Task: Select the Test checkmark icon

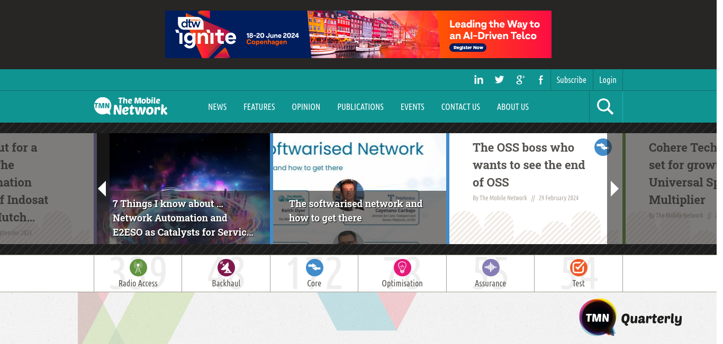Action: 579,268
